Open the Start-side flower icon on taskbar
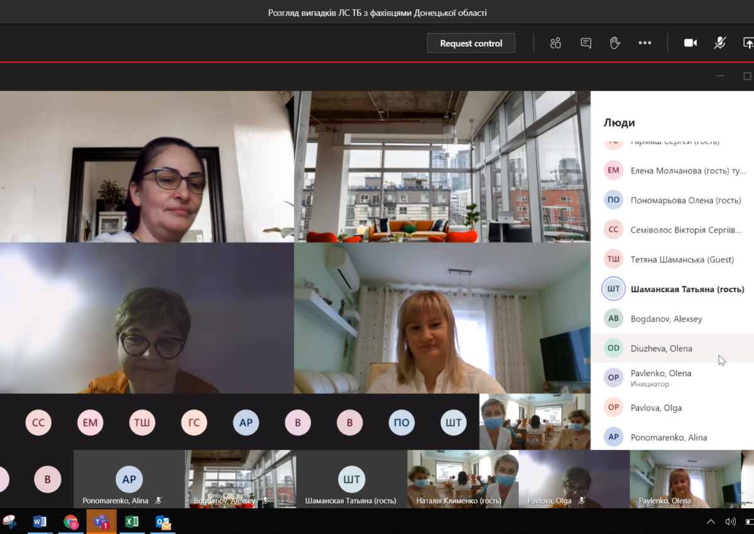754x534 pixels. [x=9, y=521]
